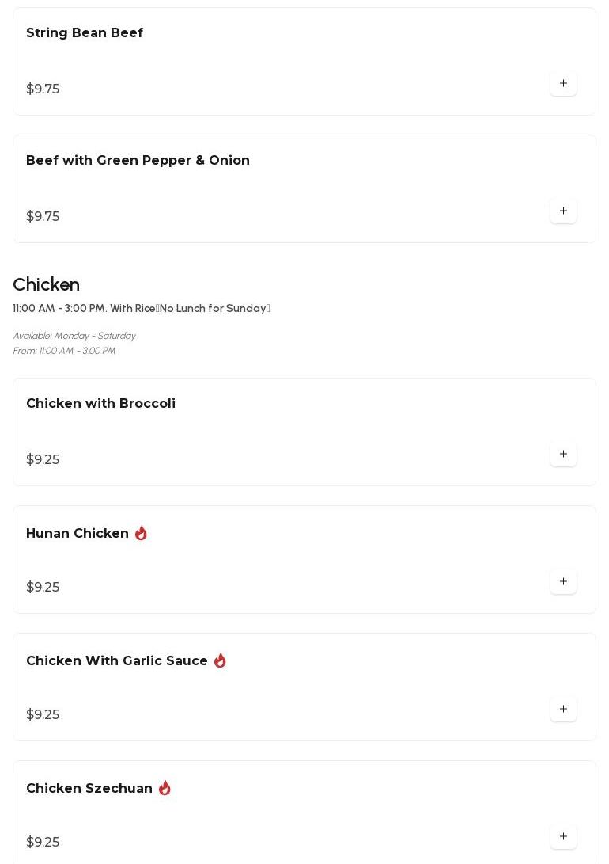Click the Available Monday - Saturday note
This screenshot has width=609, height=864.
(x=74, y=336)
